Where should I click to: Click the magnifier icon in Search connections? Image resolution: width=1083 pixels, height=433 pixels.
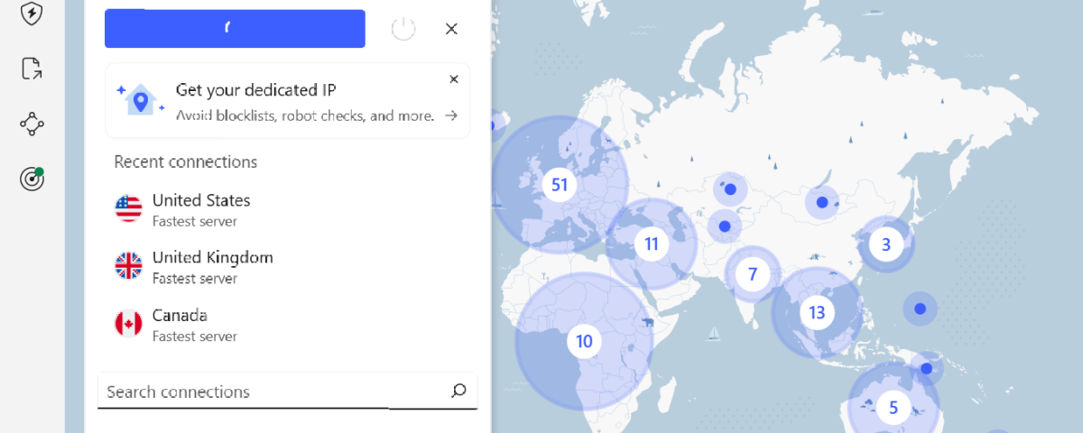[458, 391]
